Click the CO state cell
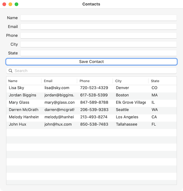The image size is (183, 191). (x=154, y=88)
